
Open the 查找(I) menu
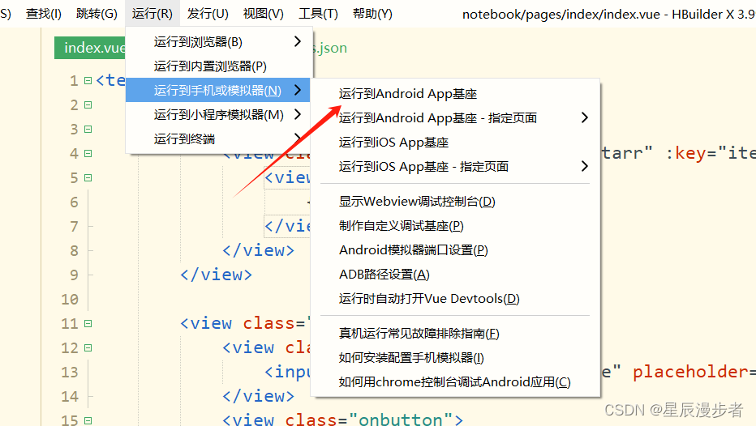coord(43,14)
